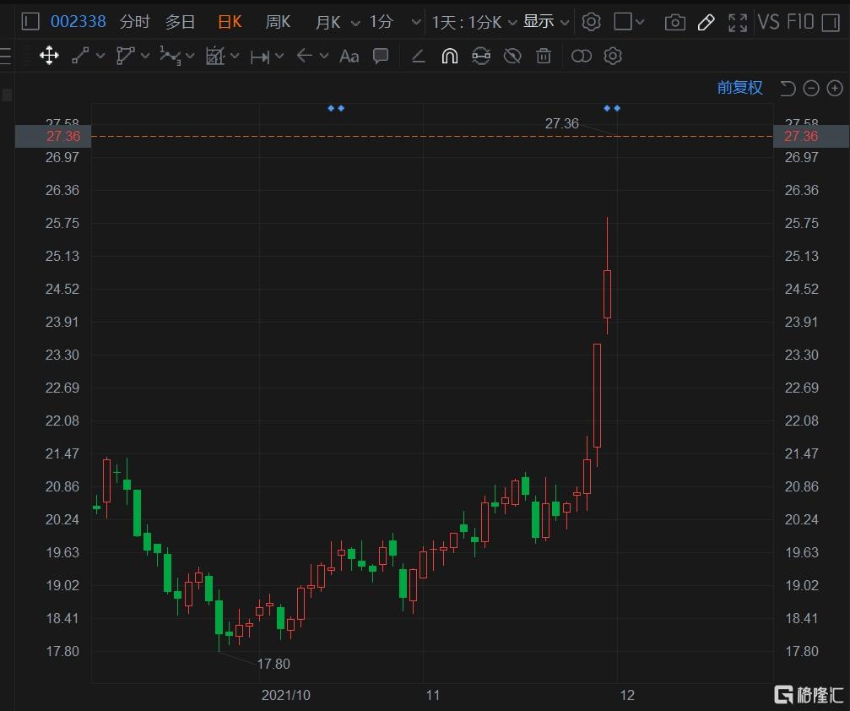Click stock code 002338
The height and width of the screenshot is (711, 850).
(78, 22)
